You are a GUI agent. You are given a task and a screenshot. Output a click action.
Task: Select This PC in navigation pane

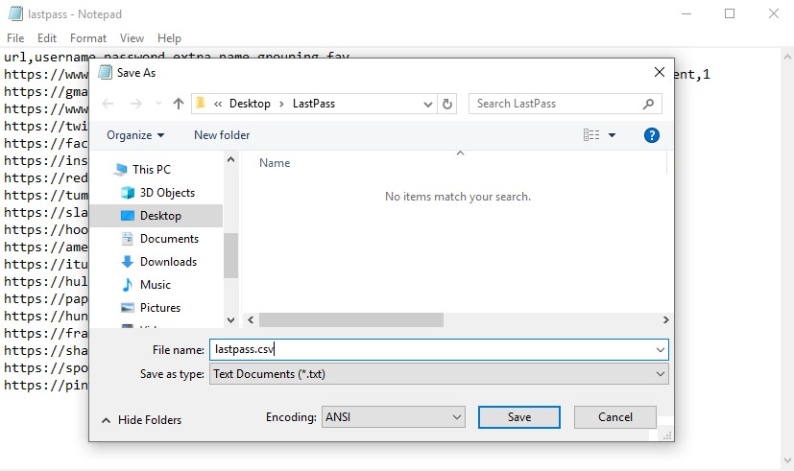click(152, 170)
